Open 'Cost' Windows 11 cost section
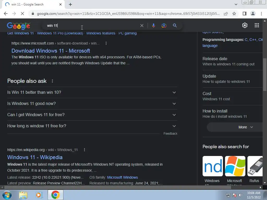The image size is (267, 200). pyautogui.click(x=232, y=96)
